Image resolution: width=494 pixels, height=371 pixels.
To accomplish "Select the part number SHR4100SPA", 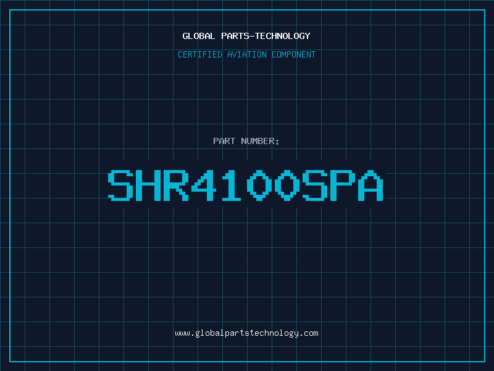I will [246, 185].
